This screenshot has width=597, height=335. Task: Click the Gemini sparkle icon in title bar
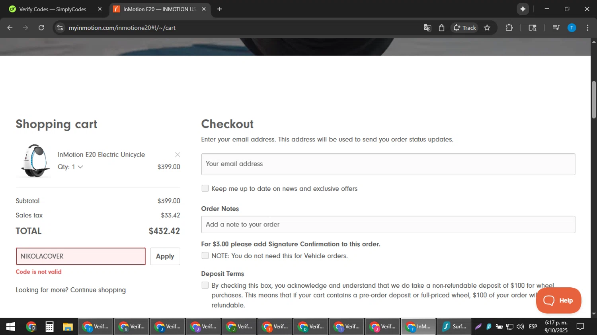pyautogui.click(x=523, y=9)
